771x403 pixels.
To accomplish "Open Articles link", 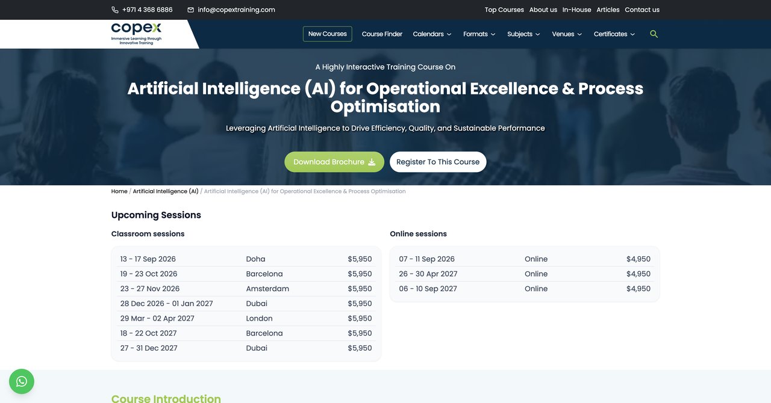I will click(x=608, y=10).
